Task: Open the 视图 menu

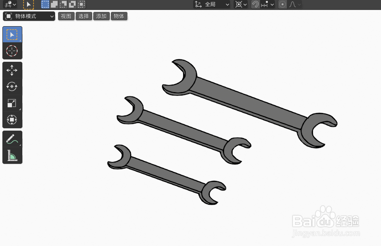Action: [66, 16]
